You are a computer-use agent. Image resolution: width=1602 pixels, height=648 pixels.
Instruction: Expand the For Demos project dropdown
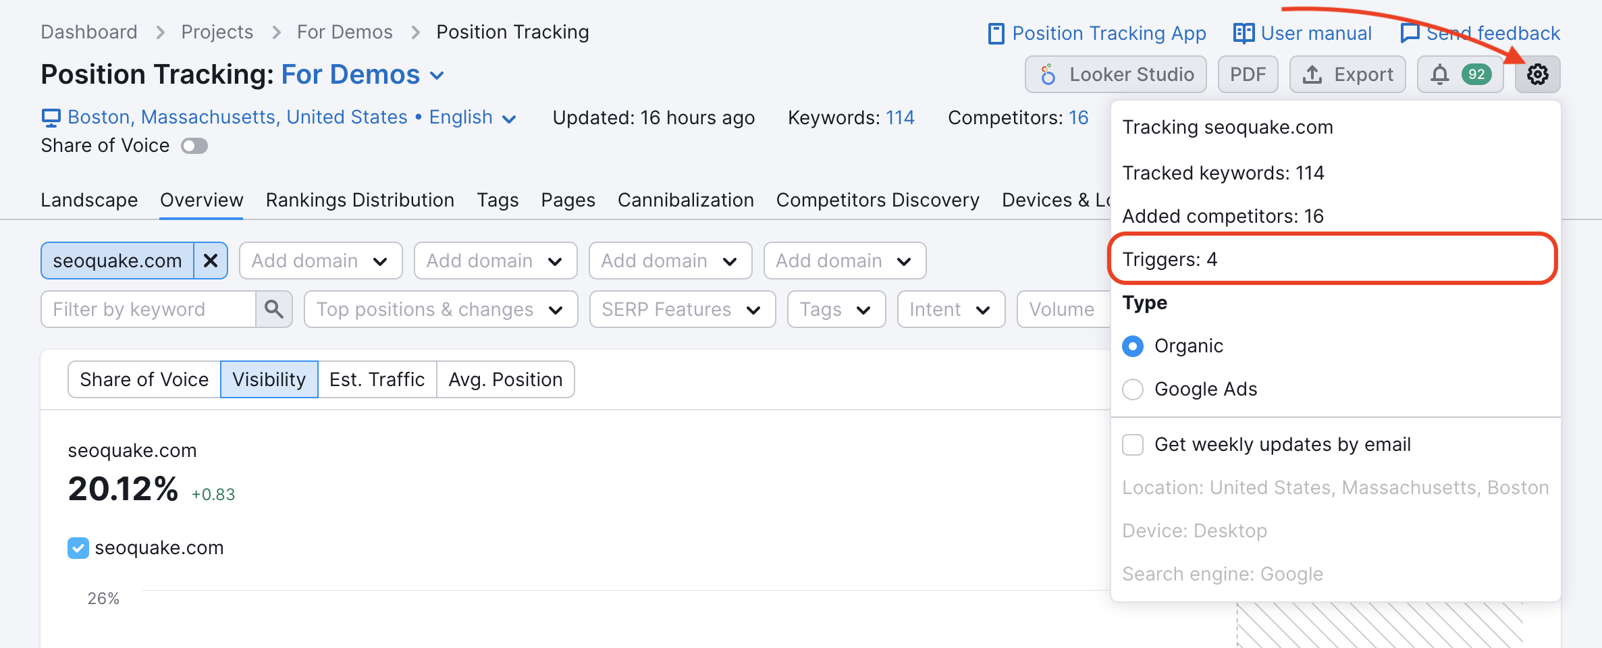(363, 74)
